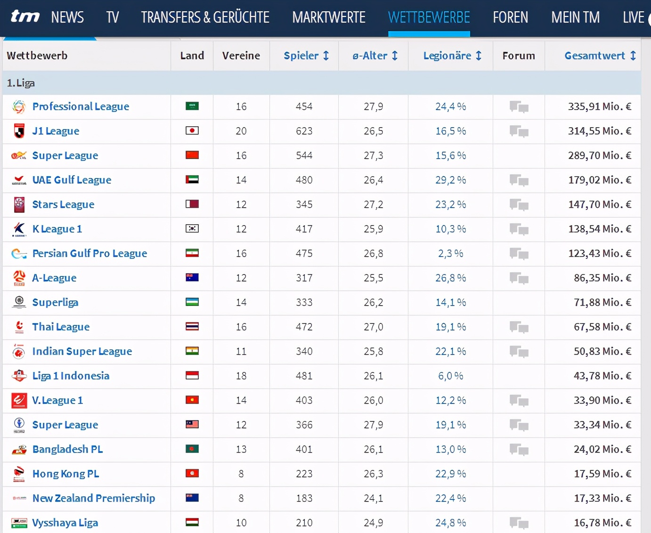651x533 pixels.
Task: Click the South Korea flag icon
Action: pos(192,228)
